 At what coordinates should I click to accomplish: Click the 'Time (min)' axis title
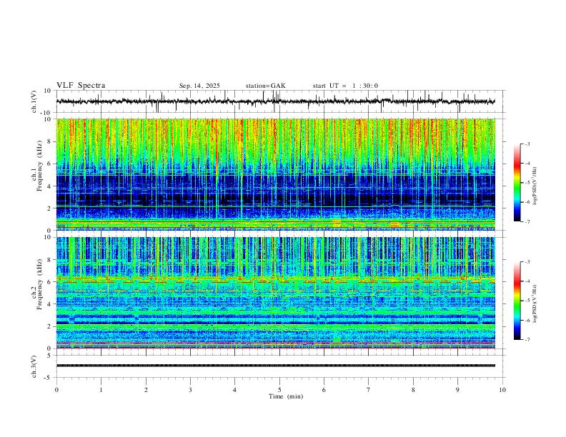(x=286, y=396)
